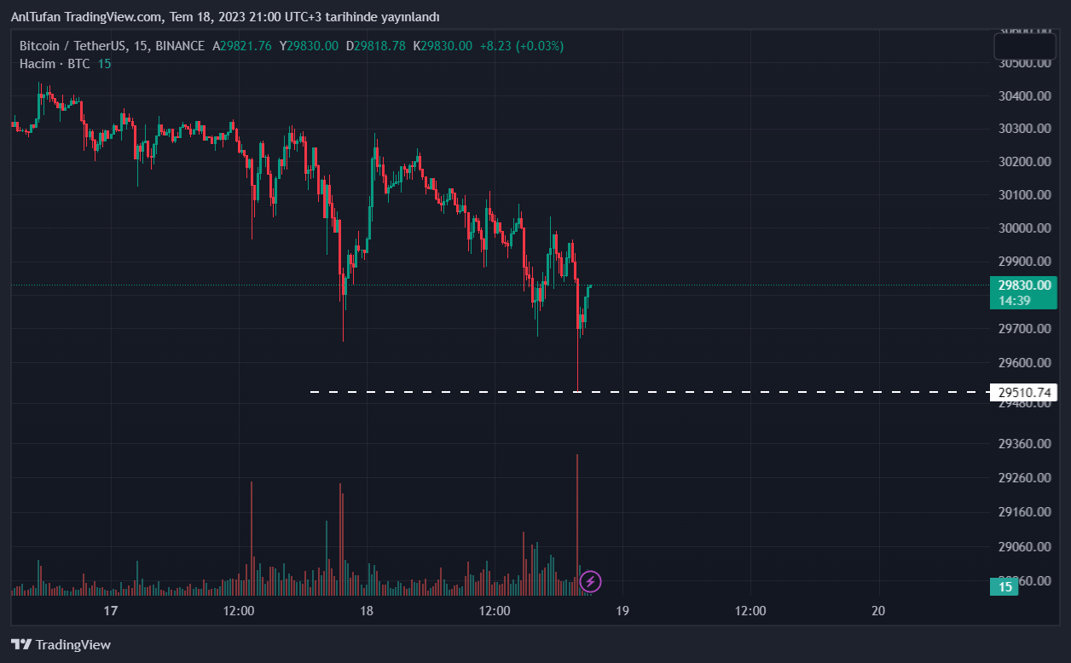1071x663 pixels.
Task: Click the +8.23 (+0.03%) change value
Action: pyautogui.click(x=522, y=46)
